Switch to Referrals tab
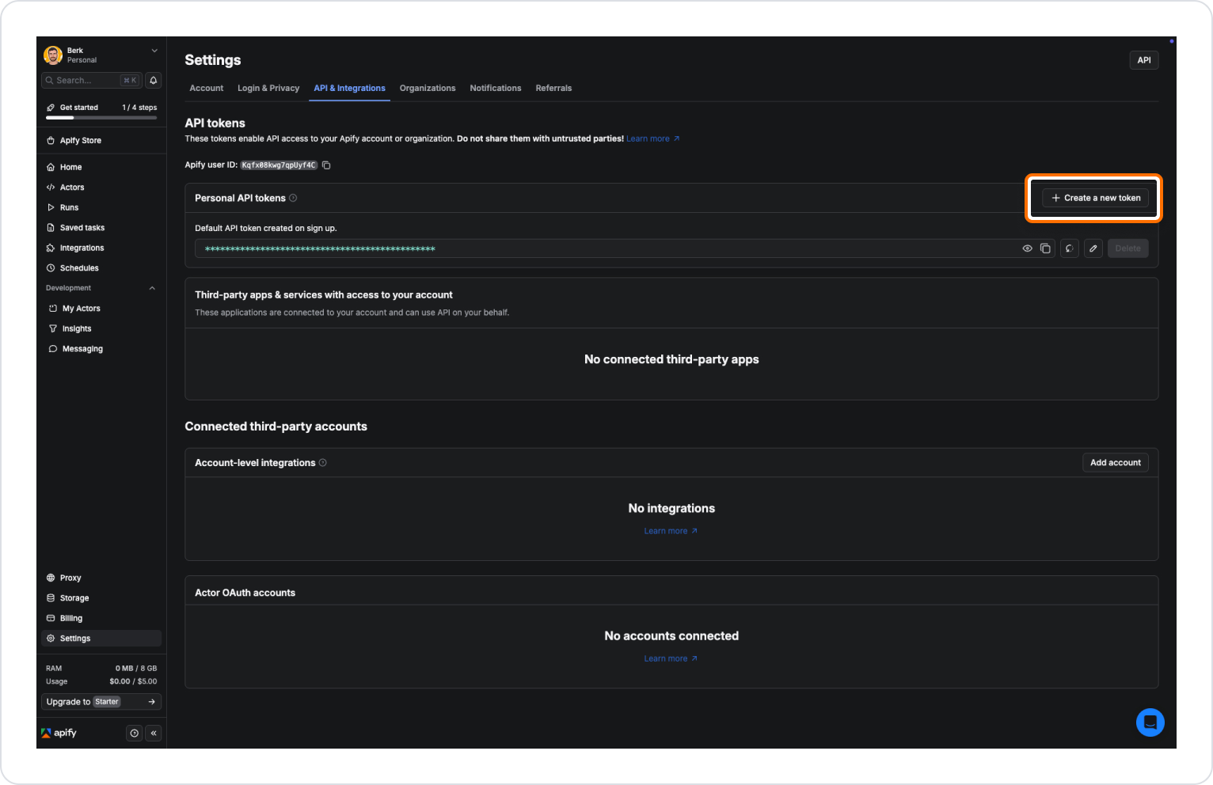This screenshot has height=785, width=1213. click(553, 88)
